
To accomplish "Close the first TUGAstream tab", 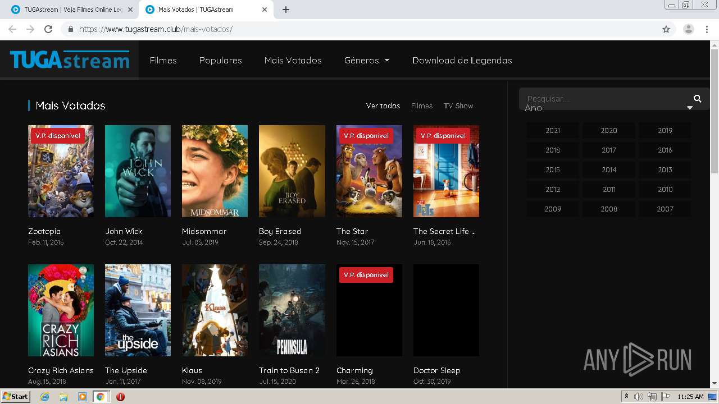I will point(130,10).
